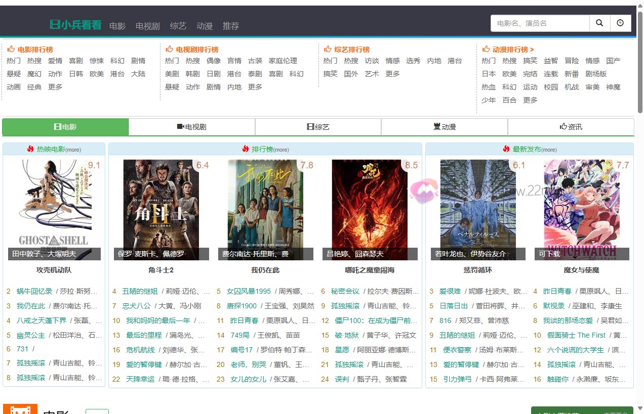
Task: Switch to the 资讯 tab
Action: coord(571,127)
